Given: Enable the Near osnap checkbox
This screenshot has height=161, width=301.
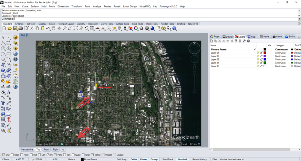Looking at the screenshot, I should 12,155.
